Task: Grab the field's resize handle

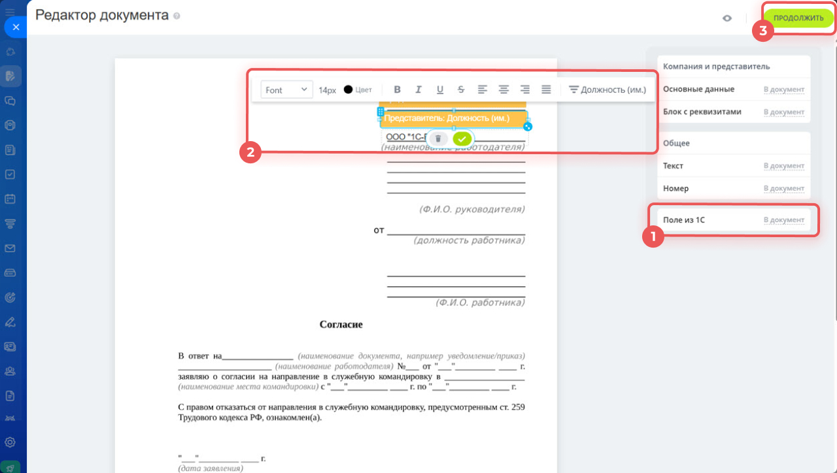Action: (x=528, y=127)
